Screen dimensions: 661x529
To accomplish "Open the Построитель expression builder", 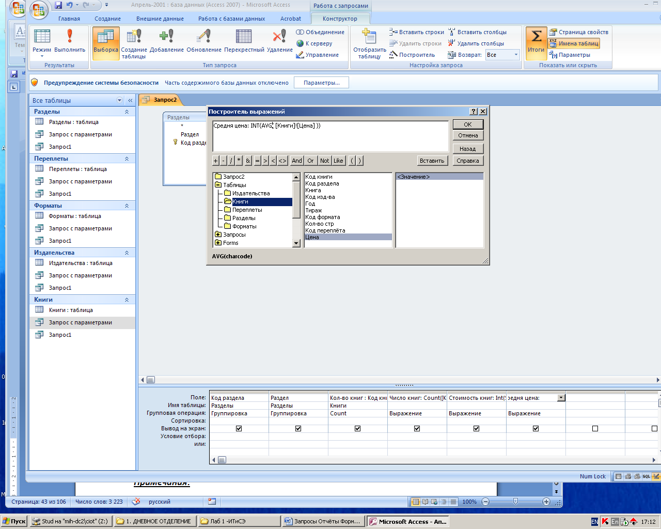I will coord(412,55).
